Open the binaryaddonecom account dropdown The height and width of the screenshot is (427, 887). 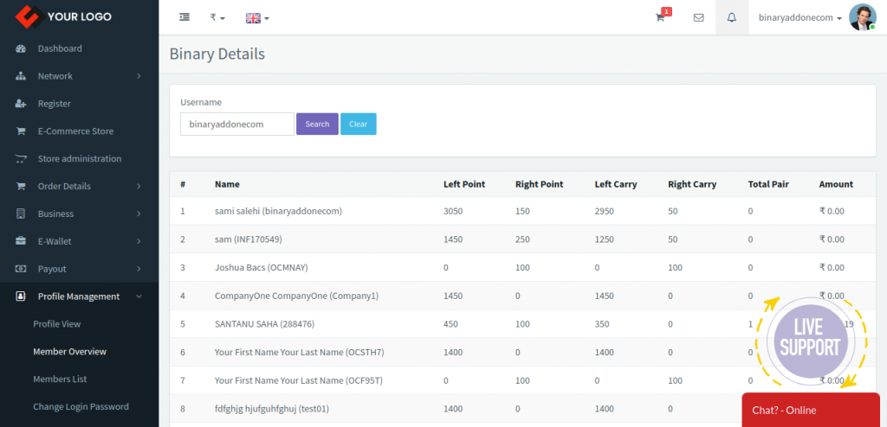point(800,17)
